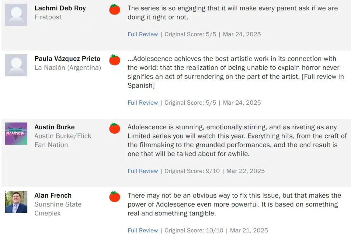Open critic page for Lachmi Deb Roy
This screenshot has width=351, height=247.
coord(60,8)
